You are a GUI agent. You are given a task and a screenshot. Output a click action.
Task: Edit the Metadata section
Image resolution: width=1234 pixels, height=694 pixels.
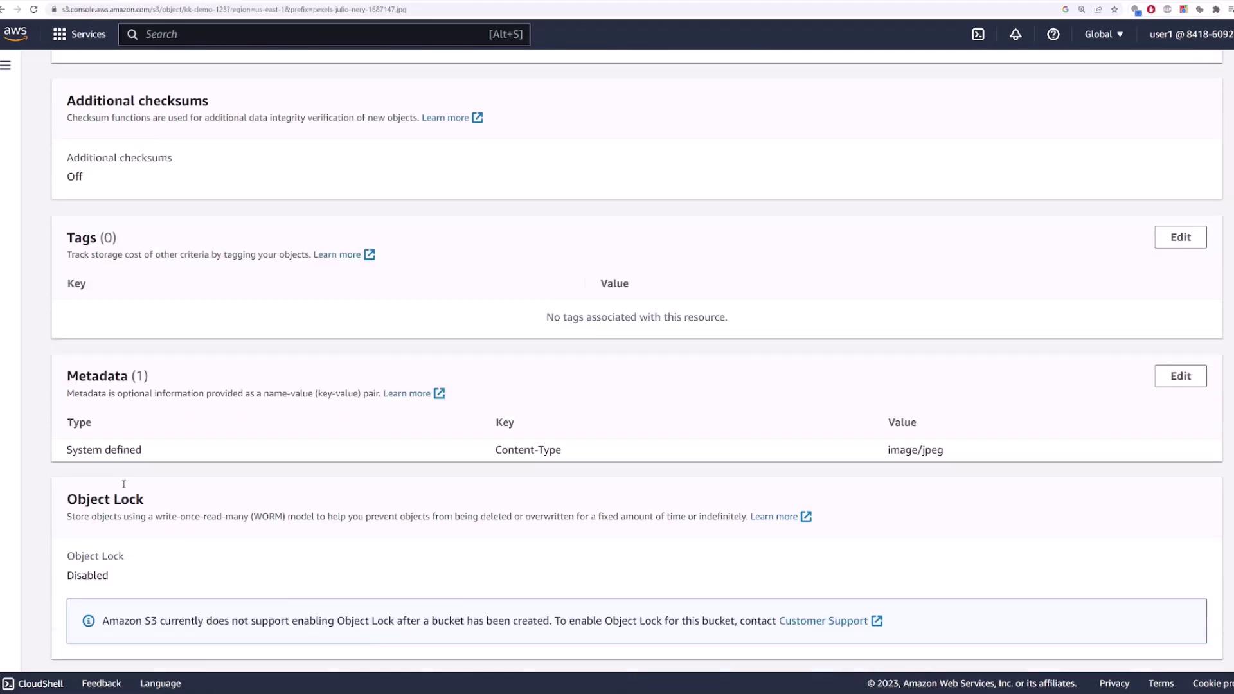(x=1180, y=376)
